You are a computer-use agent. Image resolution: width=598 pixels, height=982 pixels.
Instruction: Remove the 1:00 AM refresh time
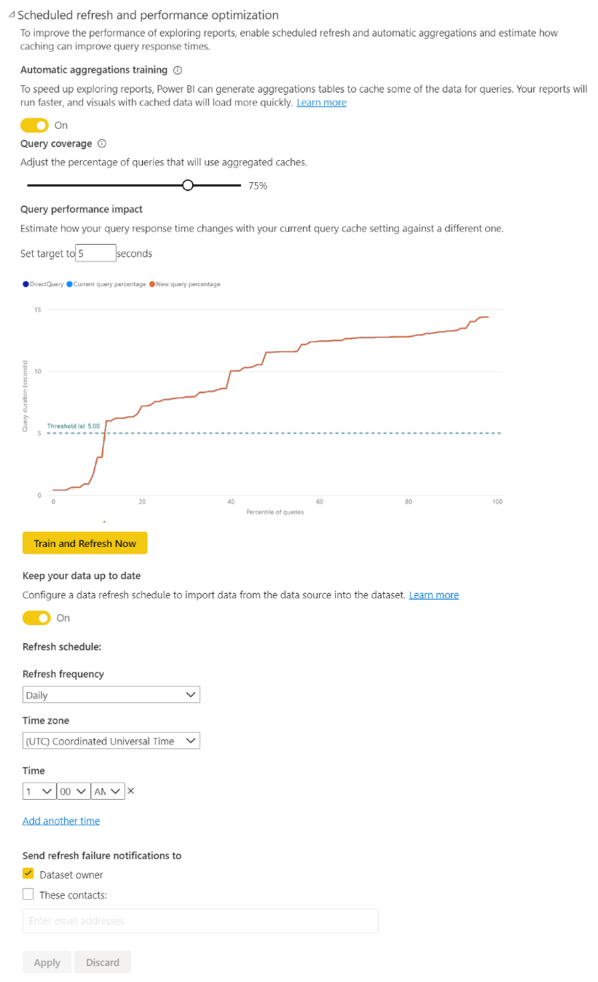point(131,791)
